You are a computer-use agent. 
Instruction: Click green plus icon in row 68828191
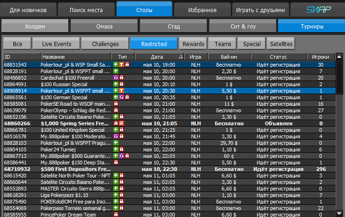coord(116,71)
